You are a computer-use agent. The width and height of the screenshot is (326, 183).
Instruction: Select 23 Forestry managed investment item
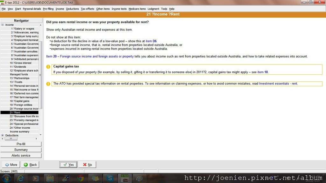24,120
